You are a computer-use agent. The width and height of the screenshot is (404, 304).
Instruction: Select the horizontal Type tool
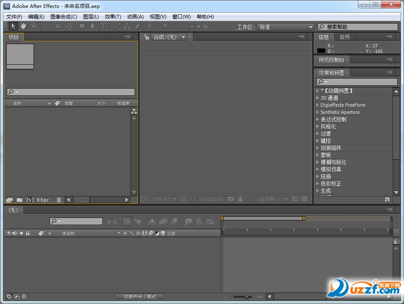click(103, 26)
